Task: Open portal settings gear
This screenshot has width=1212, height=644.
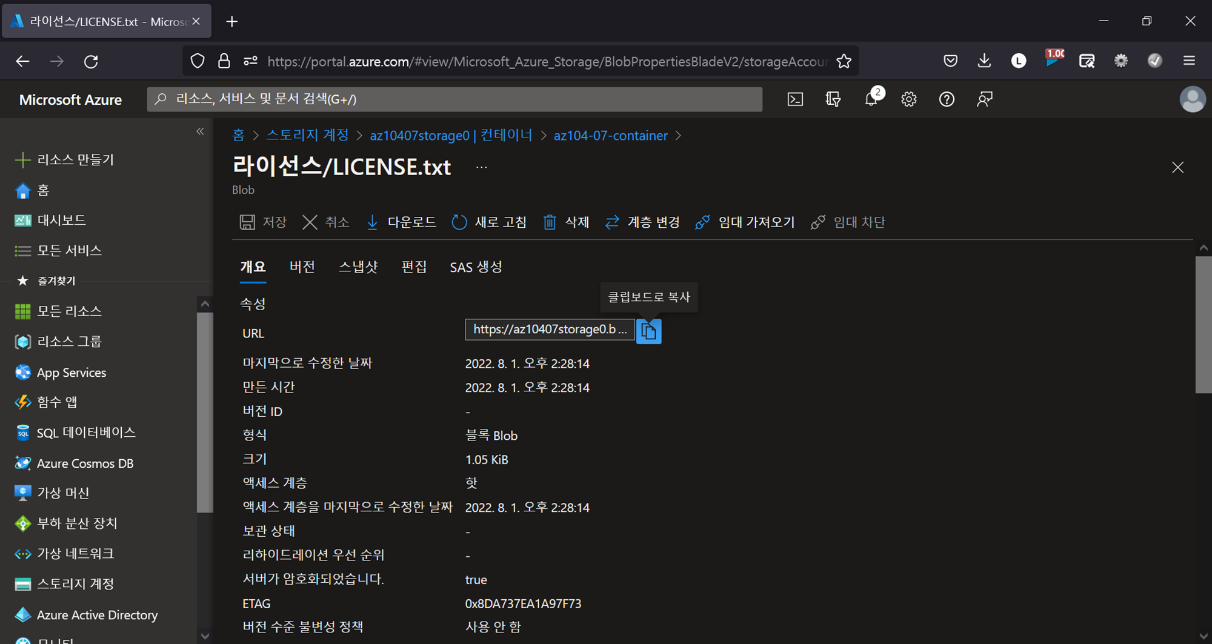Action: click(x=908, y=99)
